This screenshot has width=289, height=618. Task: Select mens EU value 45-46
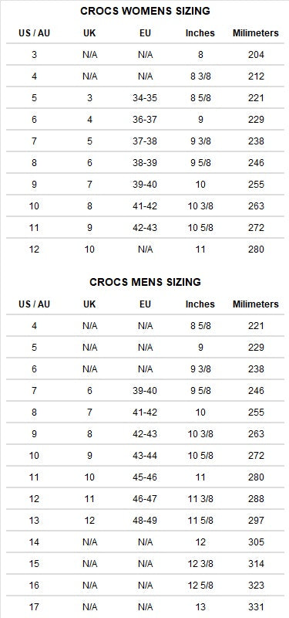(145, 477)
